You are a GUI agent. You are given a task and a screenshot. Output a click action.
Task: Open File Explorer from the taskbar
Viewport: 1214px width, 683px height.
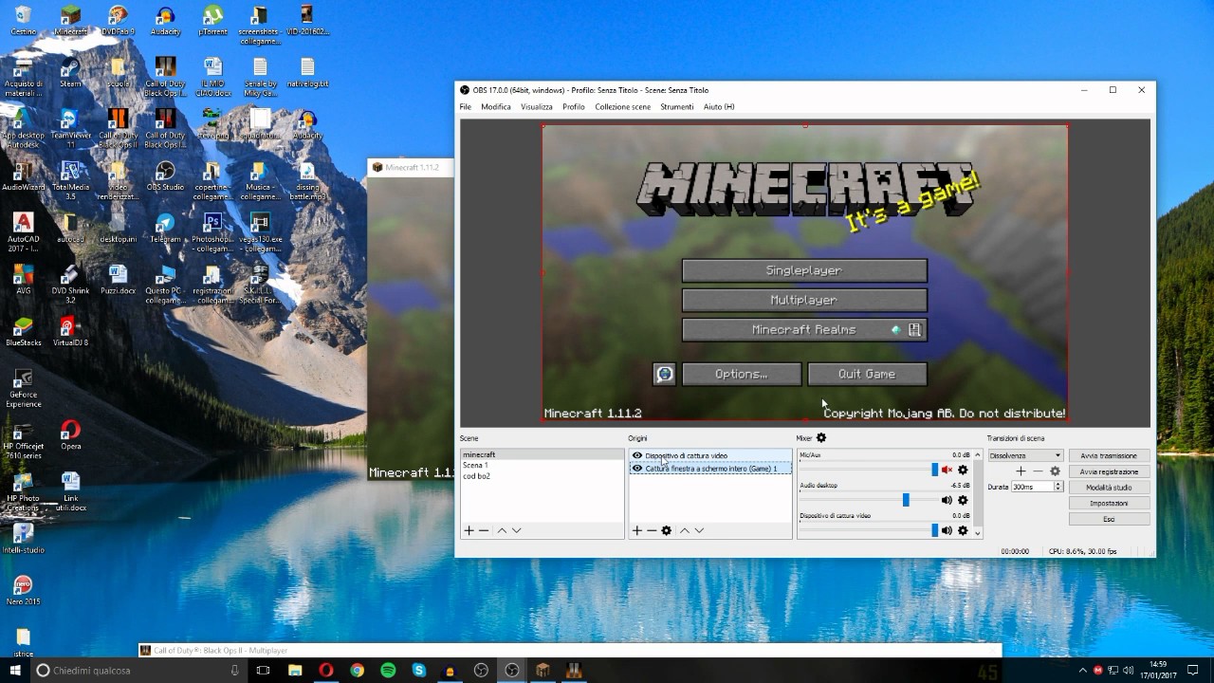(x=294, y=670)
